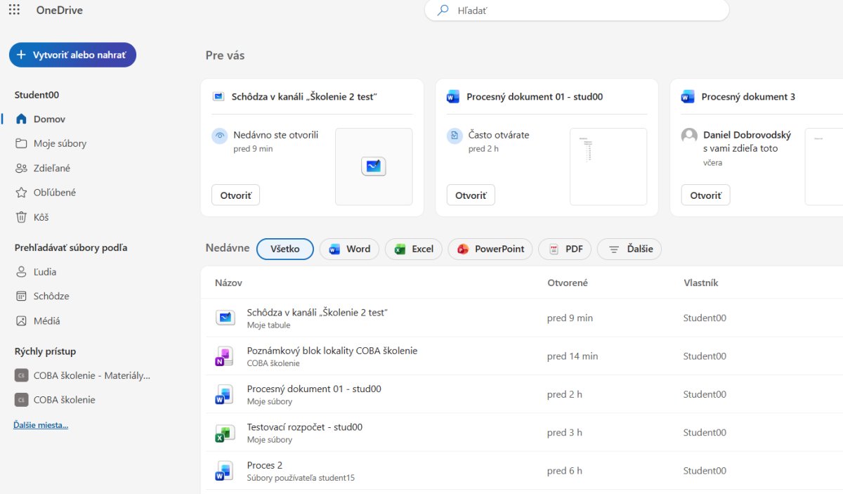This screenshot has height=494, width=843.
Task: Click Excel icon of Testovací rozpočet row
Action: (224, 432)
